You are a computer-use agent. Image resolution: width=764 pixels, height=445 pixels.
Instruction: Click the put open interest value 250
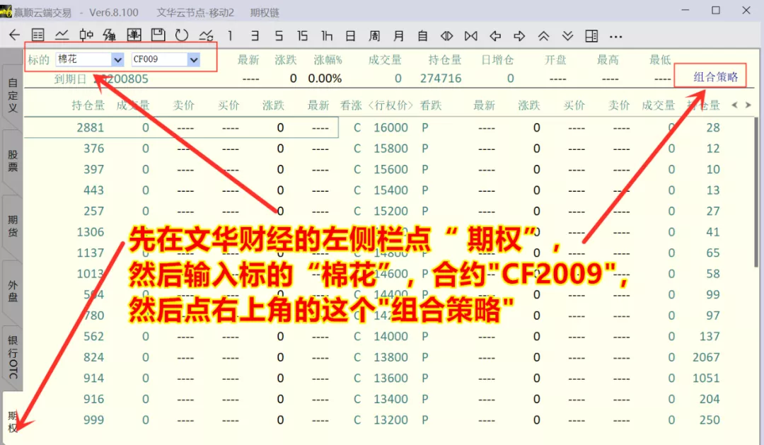pyautogui.click(x=710, y=420)
